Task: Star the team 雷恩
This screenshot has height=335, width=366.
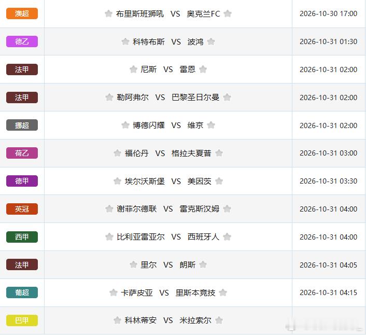Action: 203,69
